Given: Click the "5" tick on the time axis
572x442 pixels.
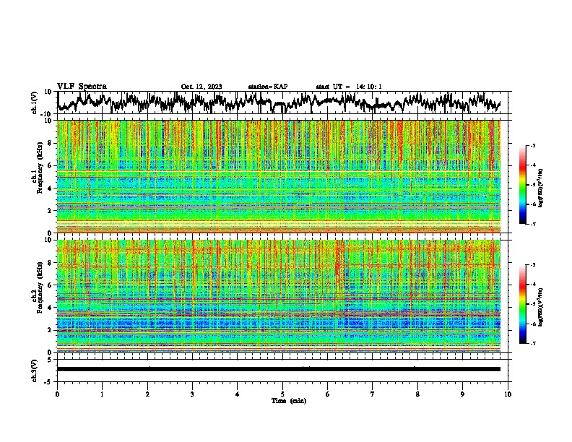Looking at the screenshot, I should tap(282, 394).
